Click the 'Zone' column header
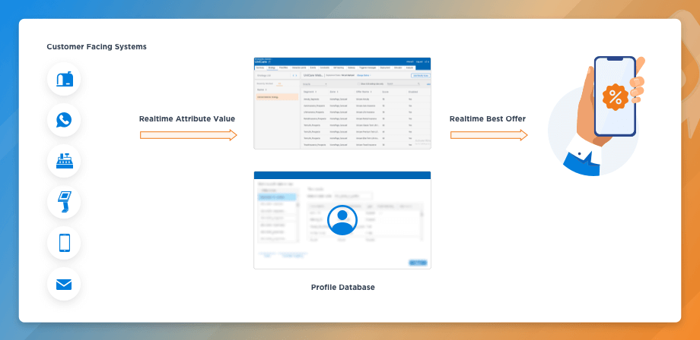Viewport: 700px width, 340px height. tap(332, 92)
